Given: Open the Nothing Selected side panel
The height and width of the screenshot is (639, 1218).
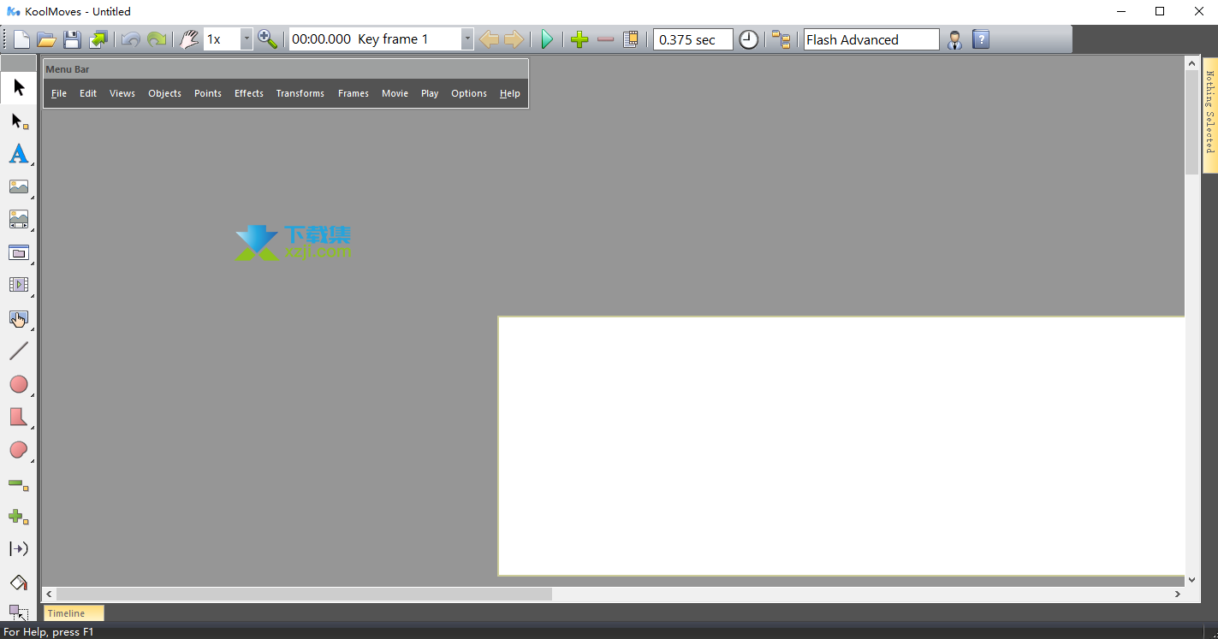Looking at the screenshot, I should click(x=1210, y=115).
